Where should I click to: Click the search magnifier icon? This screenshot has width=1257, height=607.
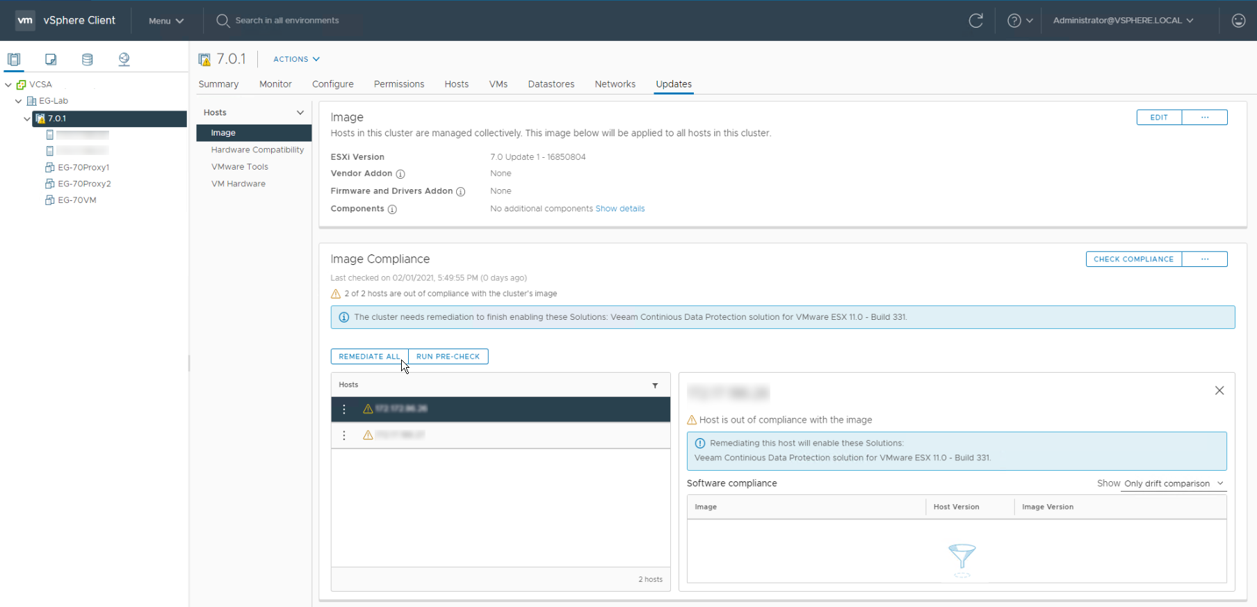pyautogui.click(x=222, y=21)
